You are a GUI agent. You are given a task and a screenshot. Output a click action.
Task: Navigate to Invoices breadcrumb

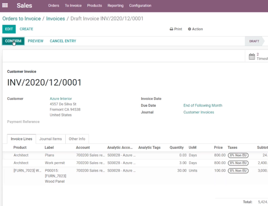(55, 19)
